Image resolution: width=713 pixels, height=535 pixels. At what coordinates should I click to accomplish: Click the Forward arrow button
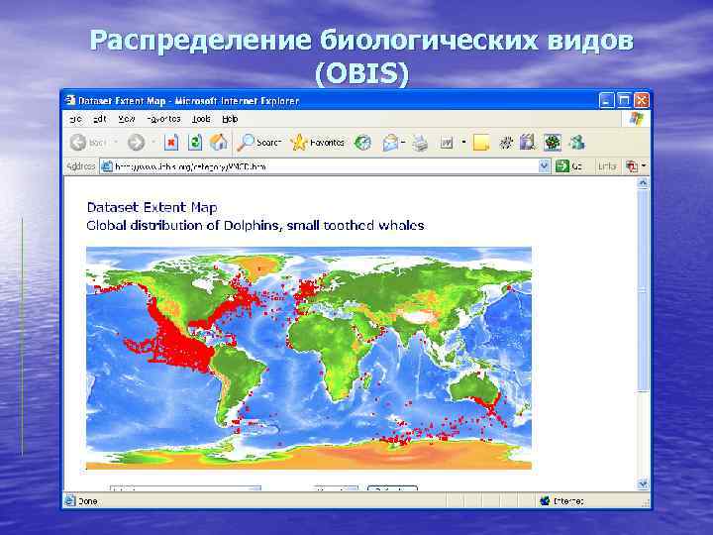(x=136, y=143)
